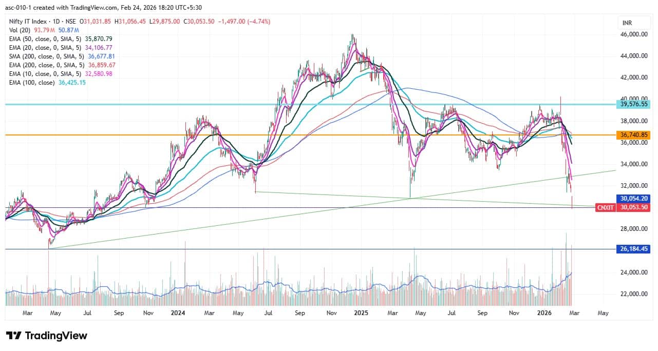Select the EMA (50, close, 0, SMA, 5) legend
Screen dimensions: 658x351
point(46,38)
